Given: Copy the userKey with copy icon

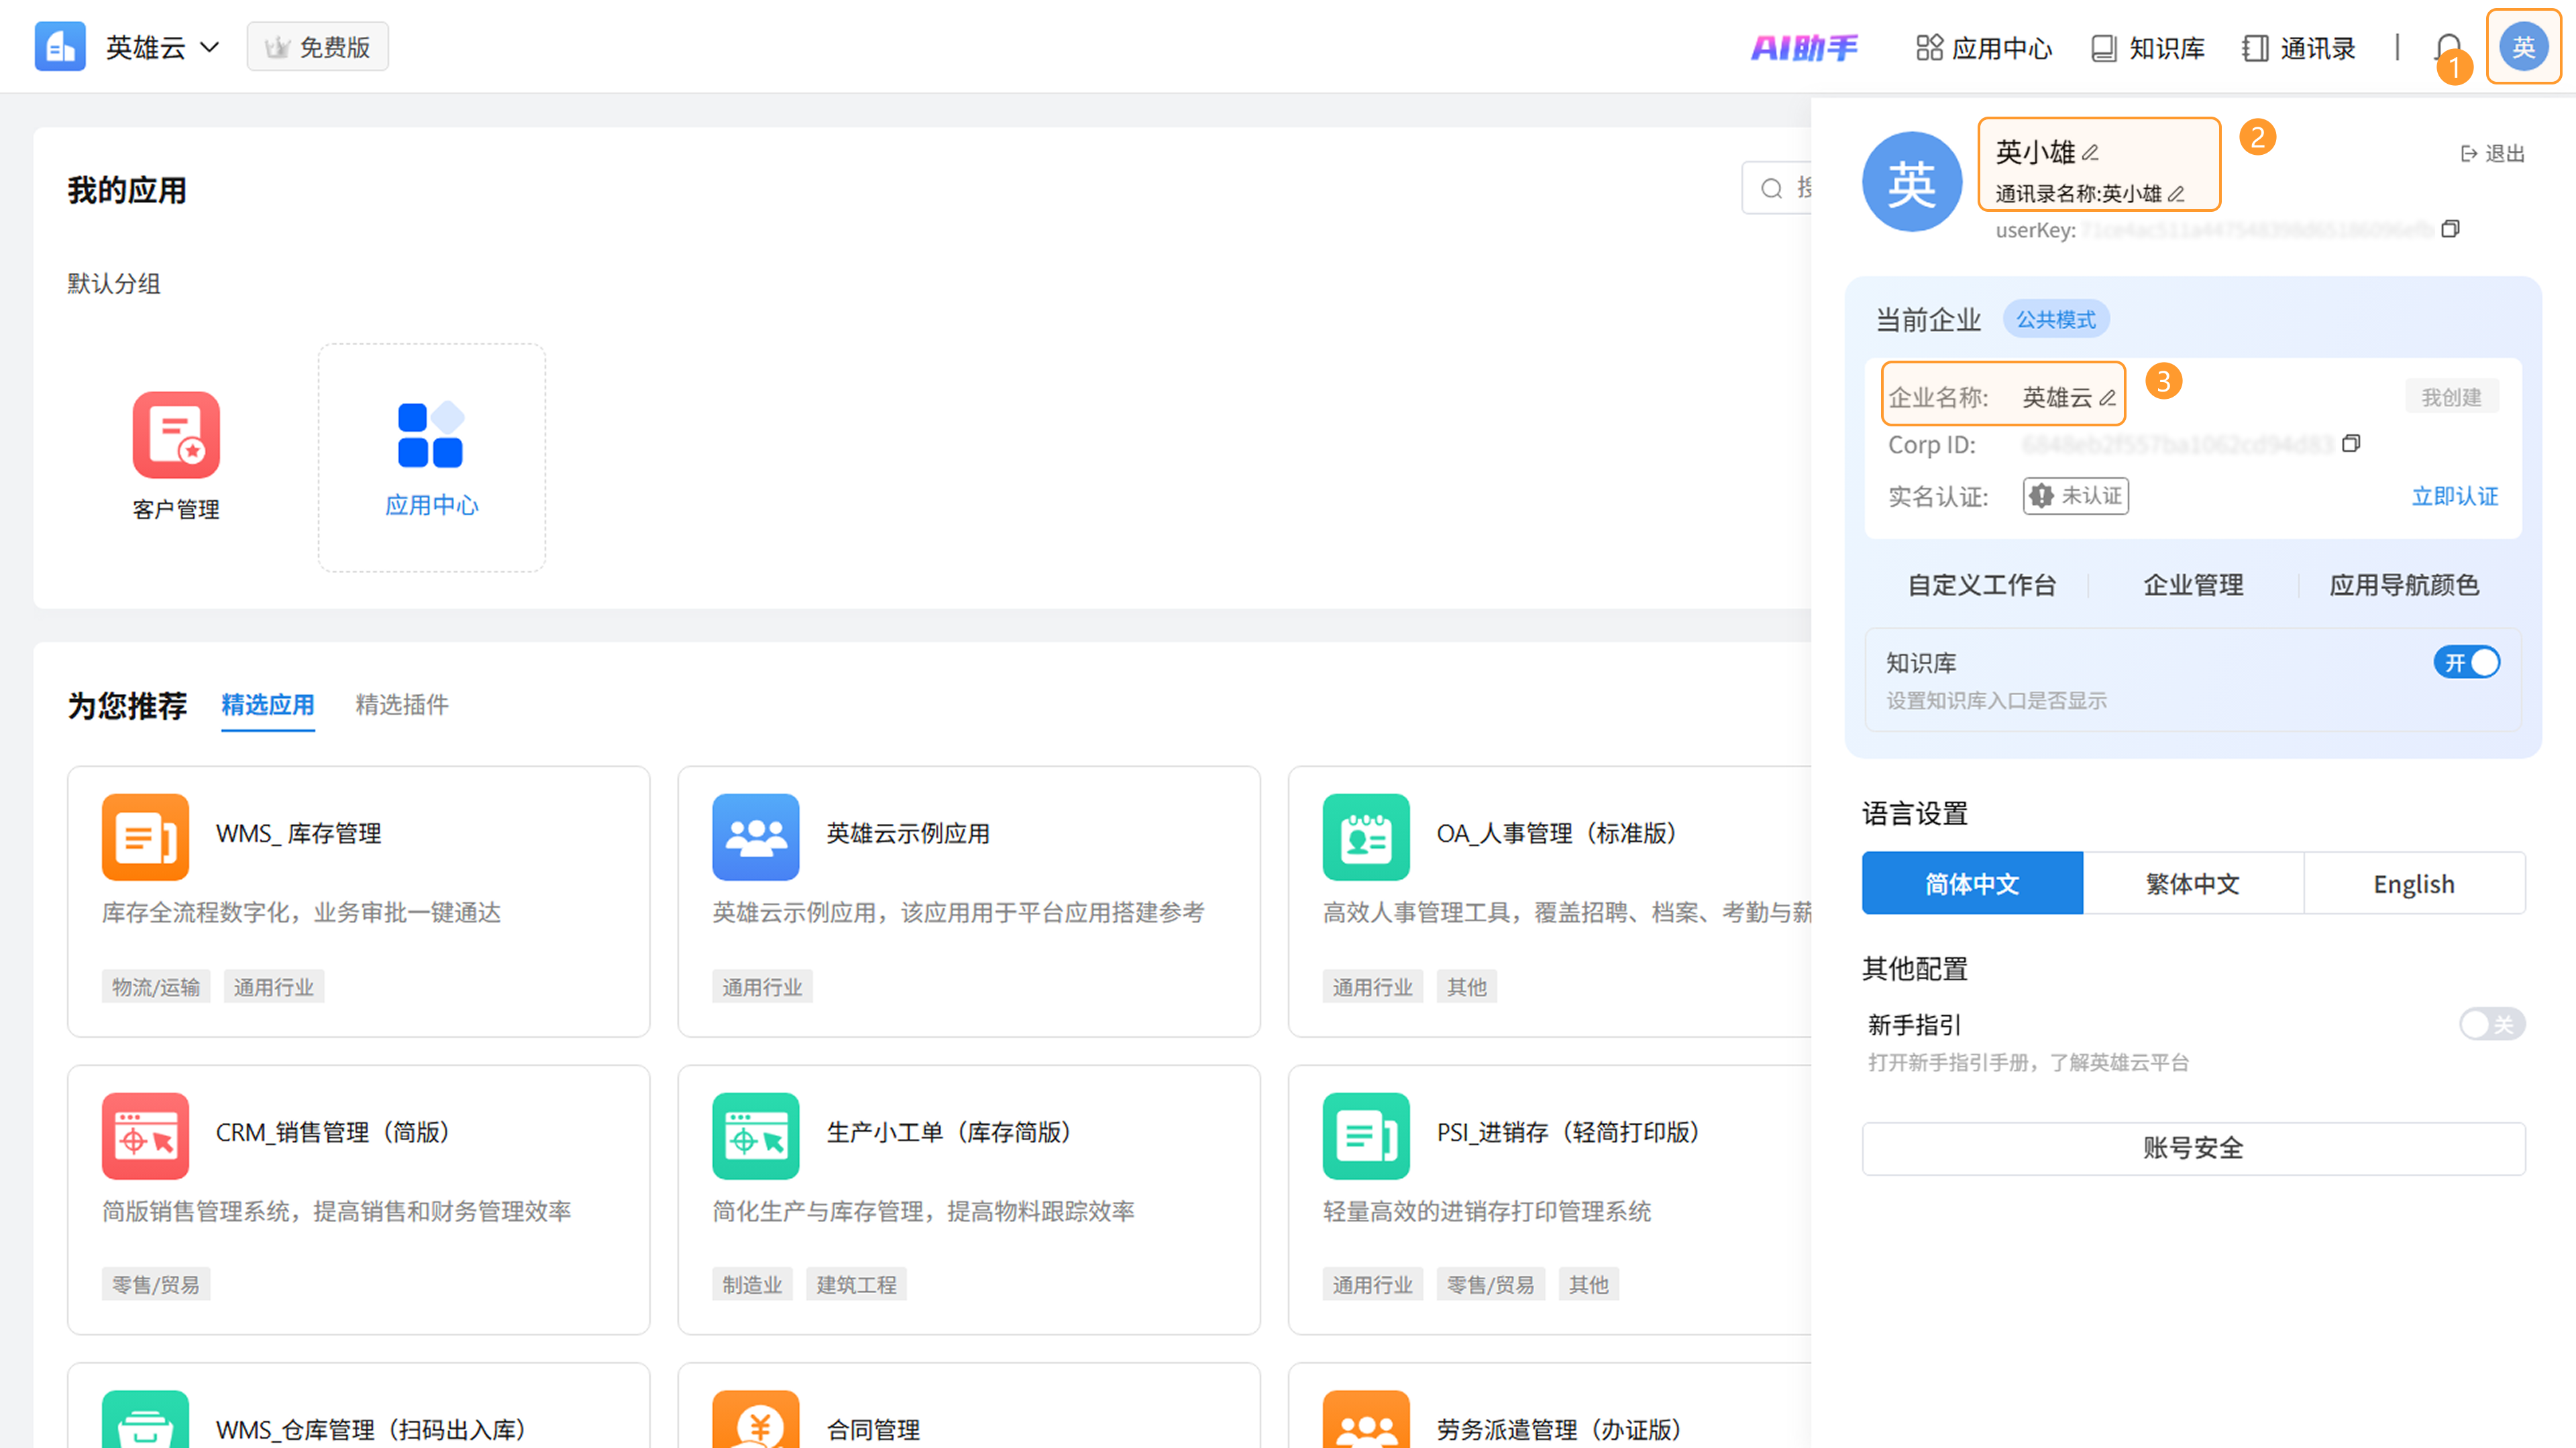Looking at the screenshot, I should [x=2450, y=229].
